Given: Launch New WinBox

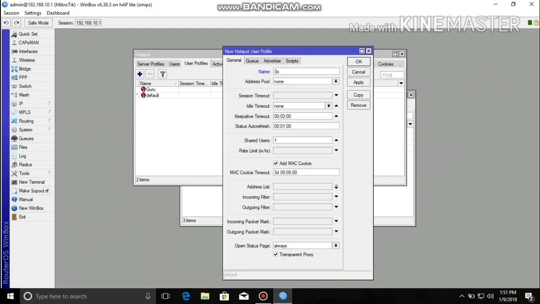Looking at the screenshot, I should pyautogui.click(x=31, y=208).
